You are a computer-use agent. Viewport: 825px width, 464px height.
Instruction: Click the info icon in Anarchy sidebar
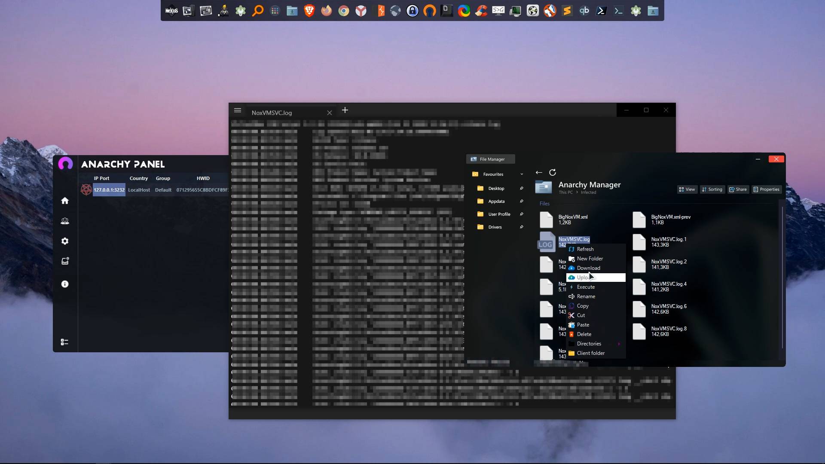[65, 284]
